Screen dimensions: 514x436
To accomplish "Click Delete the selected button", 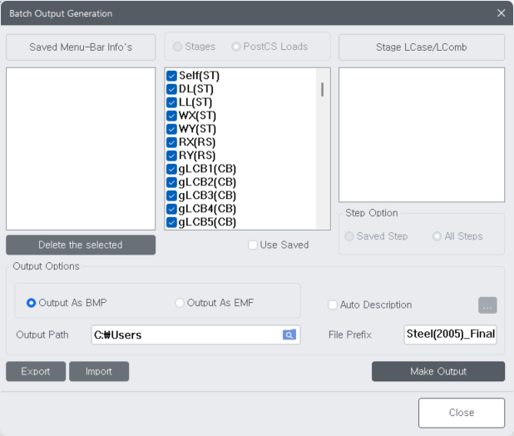I will [x=81, y=245].
